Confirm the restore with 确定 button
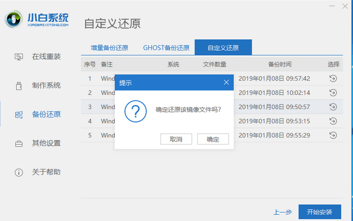353x221 pixels. coord(213,139)
